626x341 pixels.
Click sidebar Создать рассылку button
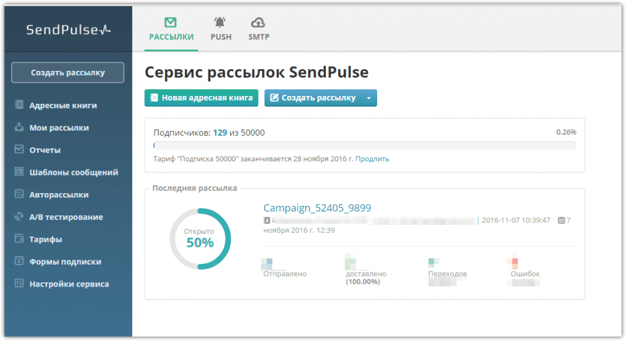pyautogui.click(x=68, y=73)
